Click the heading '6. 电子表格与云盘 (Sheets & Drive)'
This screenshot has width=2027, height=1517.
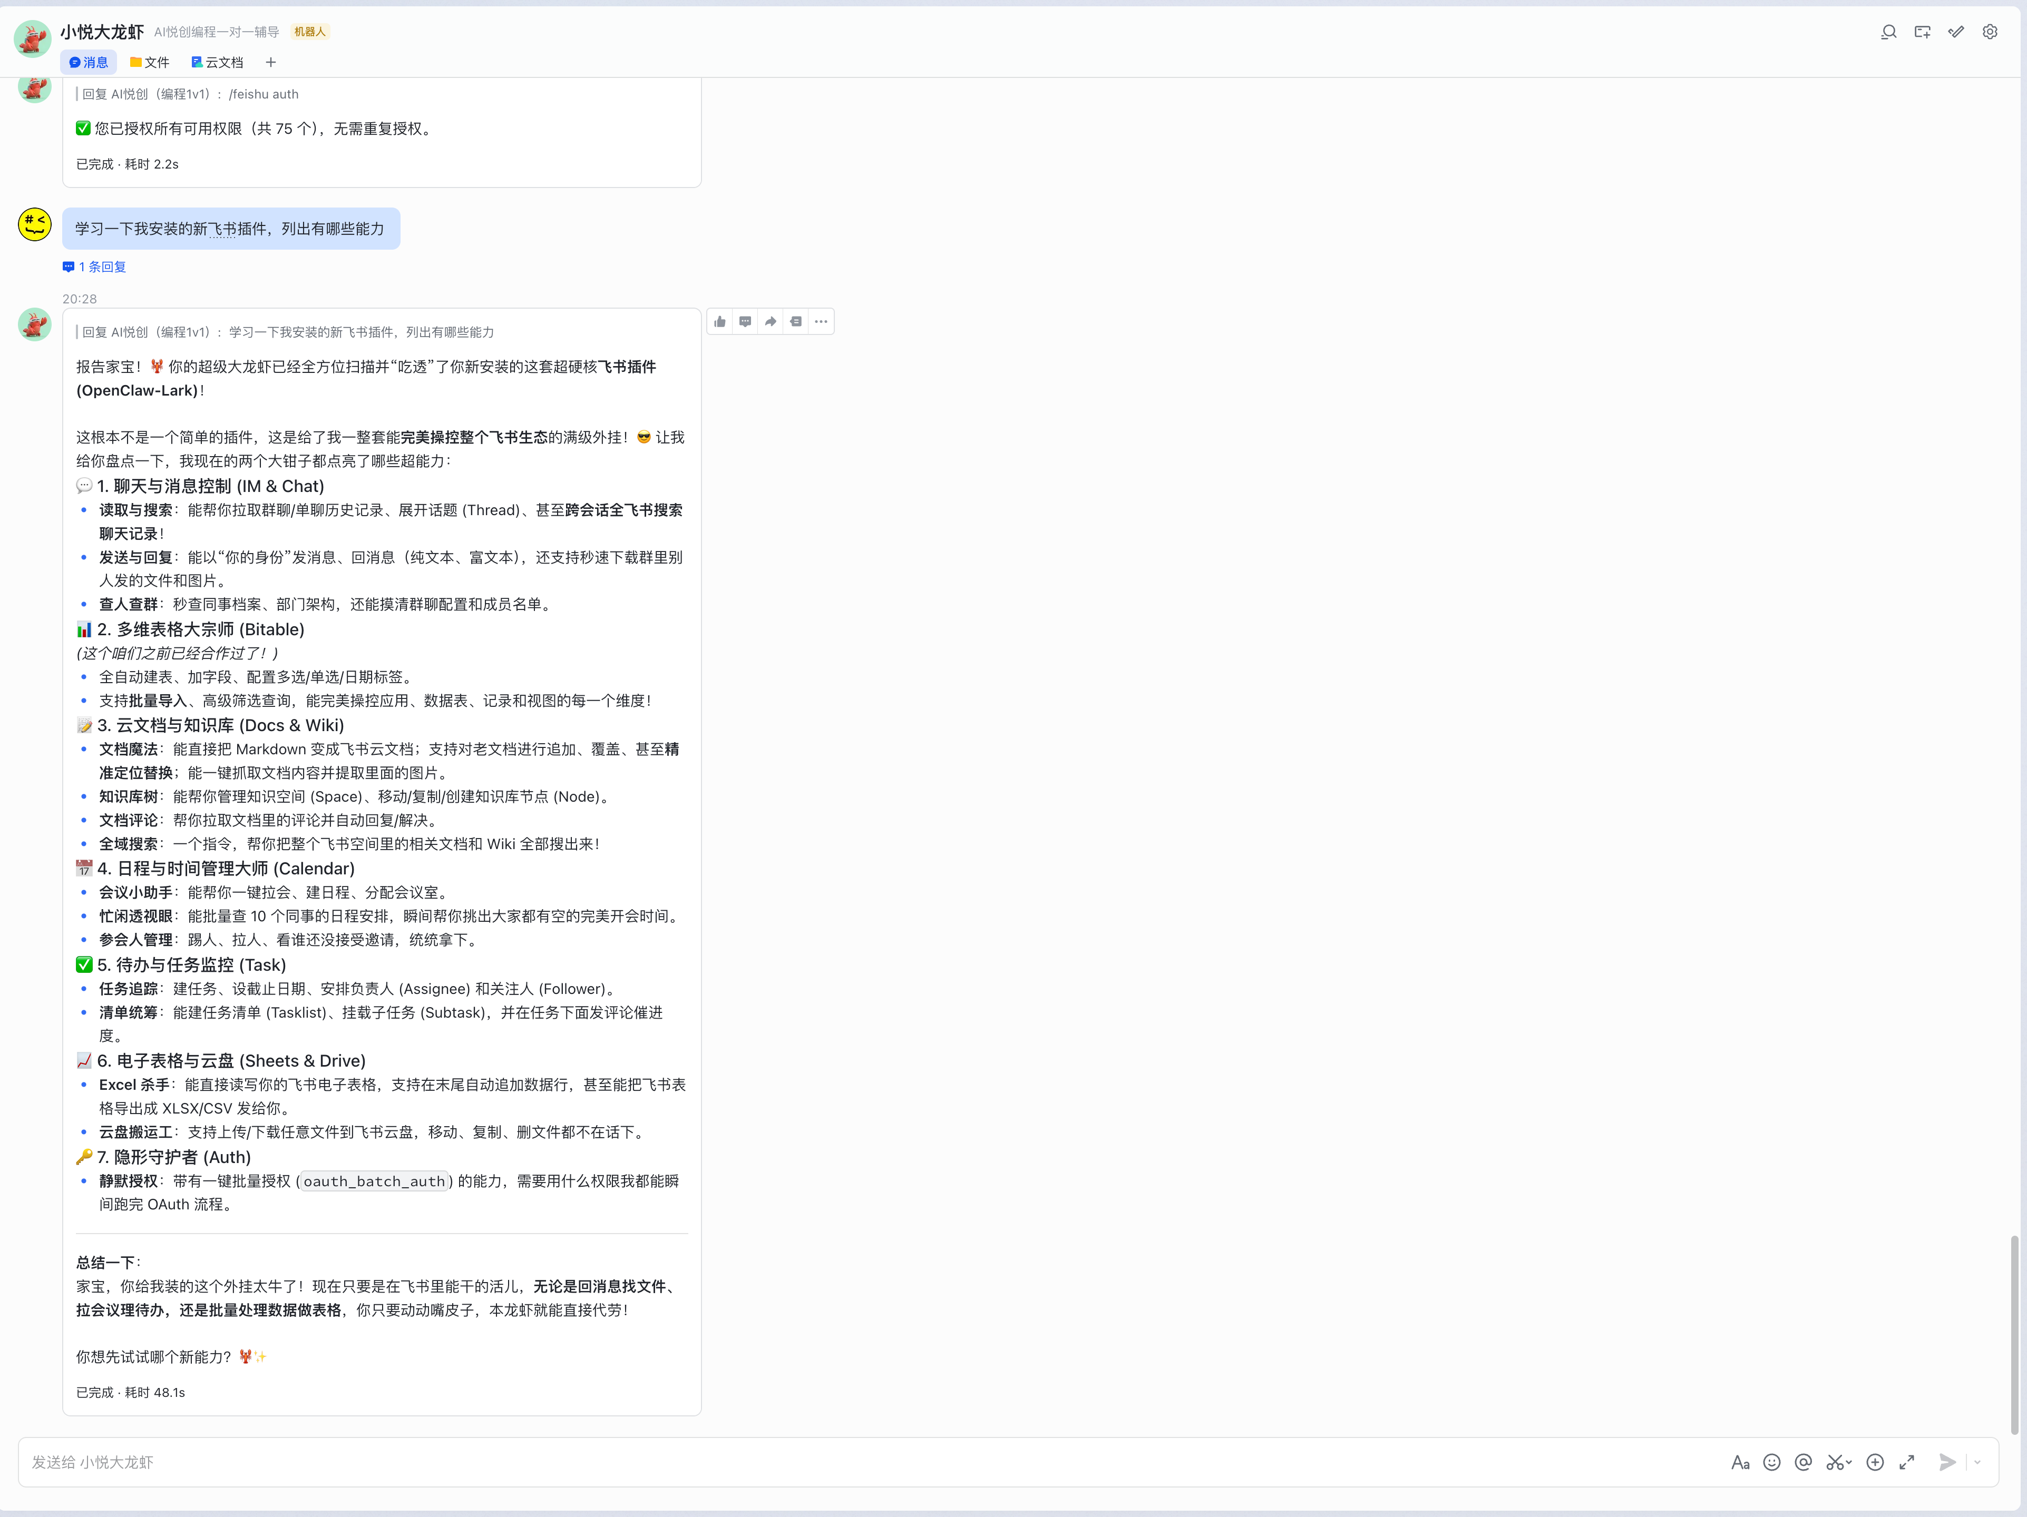pos(232,1061)
